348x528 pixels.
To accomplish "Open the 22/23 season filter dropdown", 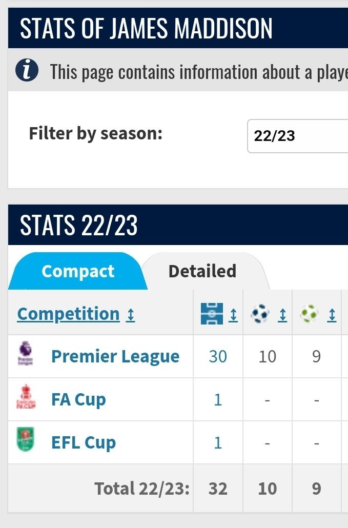I will 297,136.
